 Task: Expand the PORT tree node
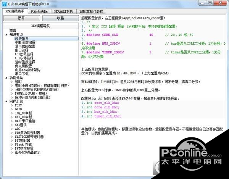12,105
